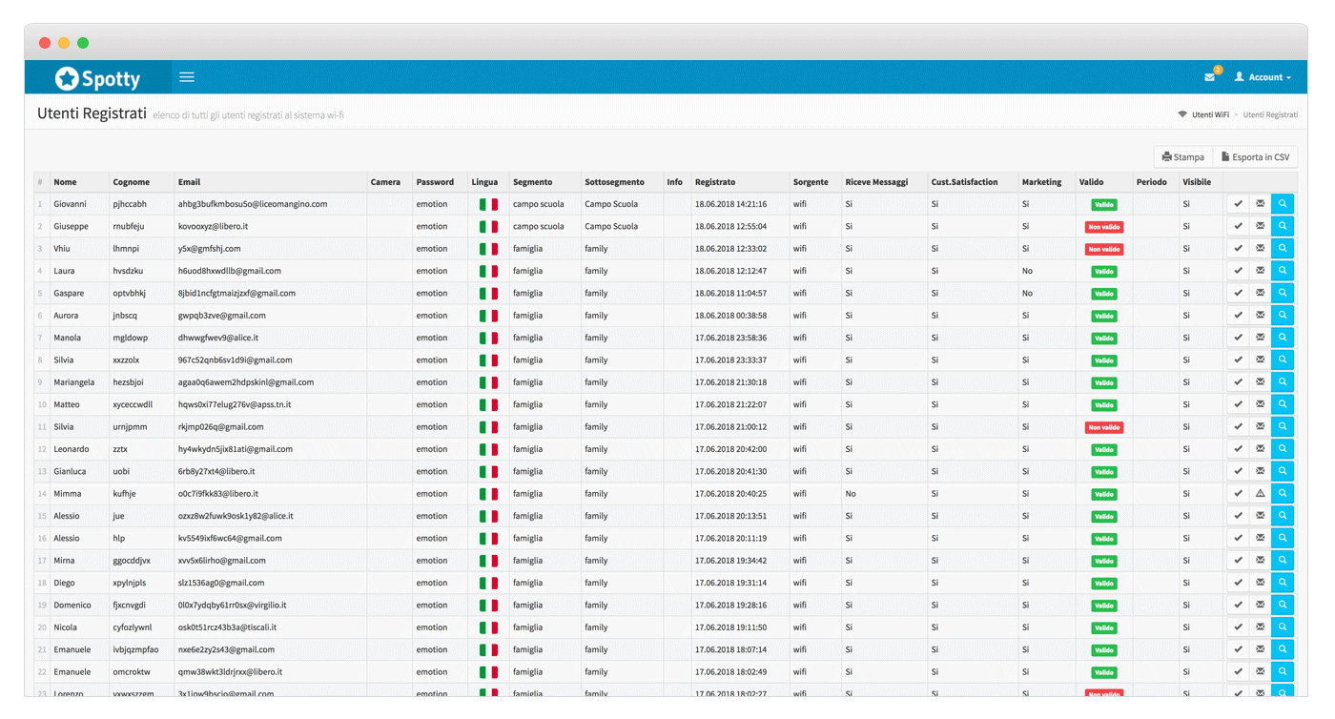Click the warning triangle icon in Mimma's row
Image resolution: width=1335 pixels, height=719 pixels.
click(1260, 494)
